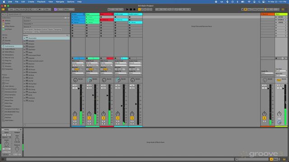Solo the Drums track
Image resolution: width=289 pixels, height=162 pixels.
pos(75,121)
